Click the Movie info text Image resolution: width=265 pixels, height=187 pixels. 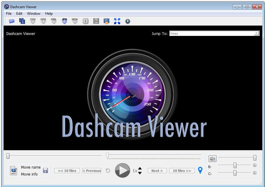[29, 174]
